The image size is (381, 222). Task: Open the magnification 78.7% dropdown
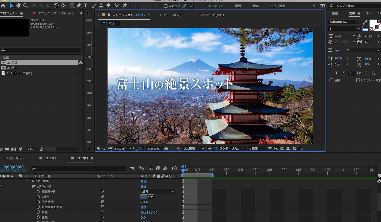[x=123, y=149]
